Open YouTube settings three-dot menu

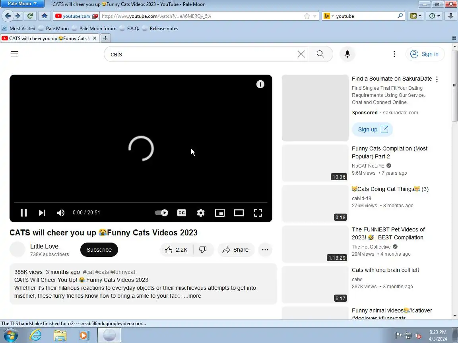pyautogui.click(x=394, y=54)
